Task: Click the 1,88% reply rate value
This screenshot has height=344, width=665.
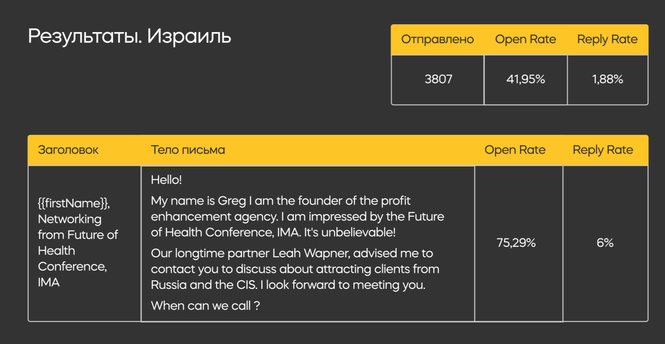Action: [x=608, y=79]
